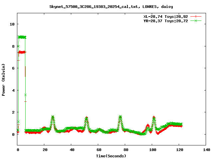Screen dimensions: 213x159
Task: Click the Power (Kelvin) axis label
Action: (x=3, y=80)
